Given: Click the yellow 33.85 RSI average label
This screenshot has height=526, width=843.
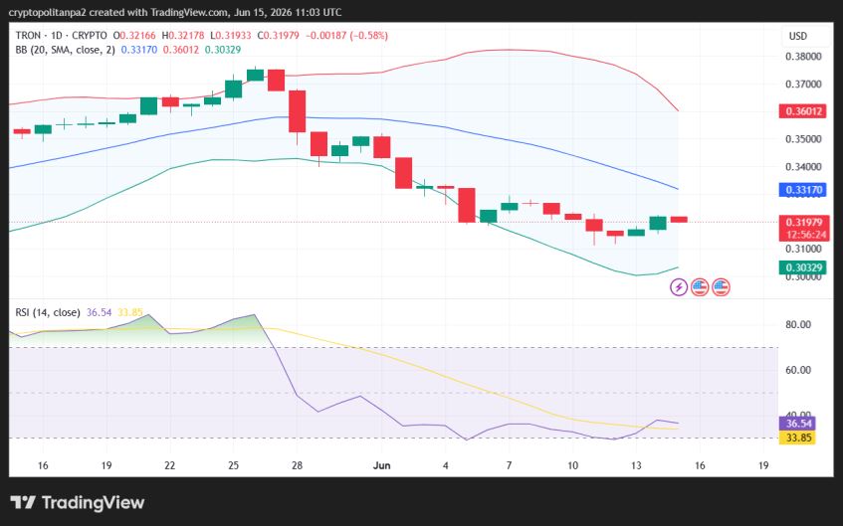Looking at the screenshot, I should click(798, 438).
